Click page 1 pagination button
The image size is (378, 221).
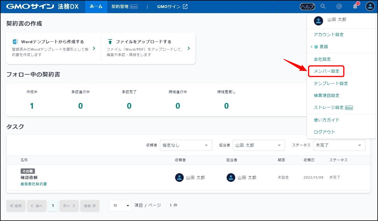point(53,206)
